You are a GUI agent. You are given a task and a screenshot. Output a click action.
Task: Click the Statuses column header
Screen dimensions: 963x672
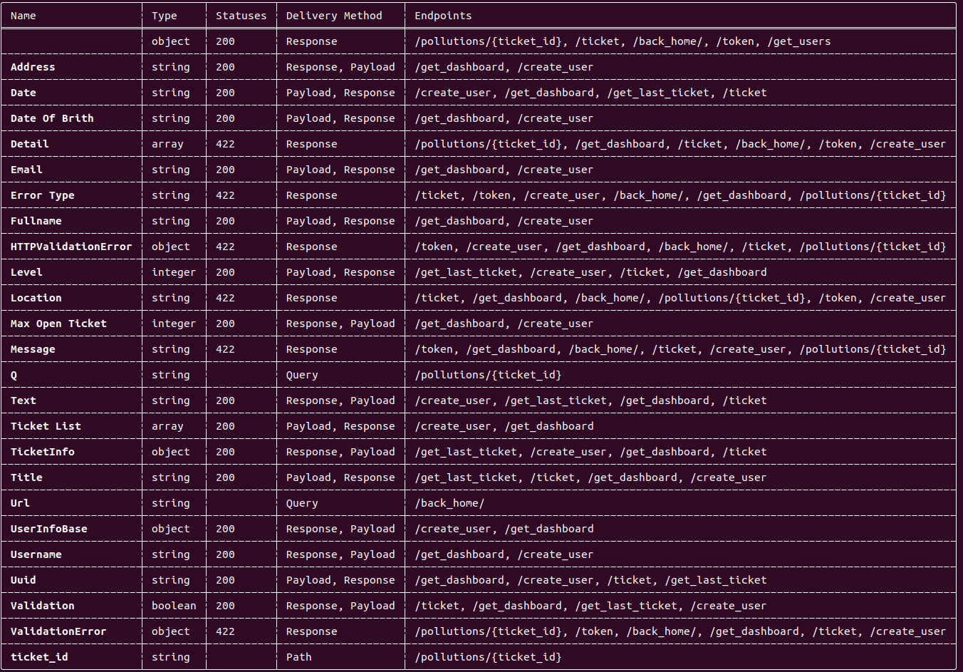241,16
